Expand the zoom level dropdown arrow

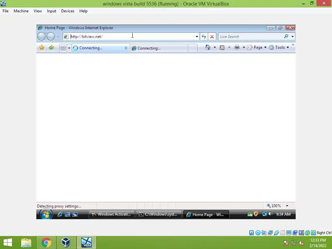[x=287, y=206]
